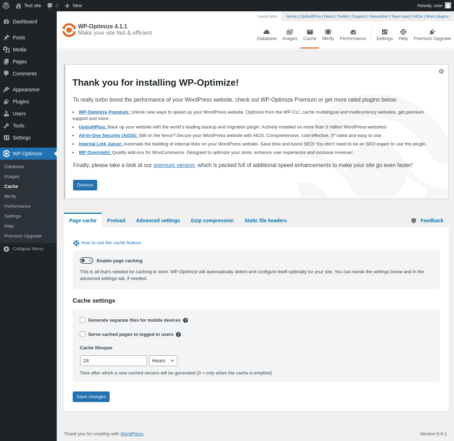Open Comments in sidebar

click(28, 74)
